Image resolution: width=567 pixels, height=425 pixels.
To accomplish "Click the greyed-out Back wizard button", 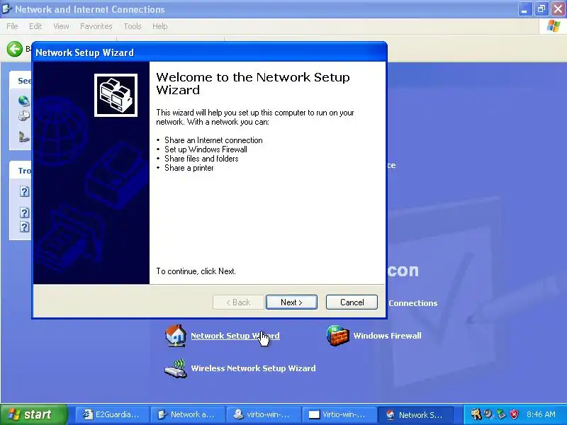I will 238,302.
